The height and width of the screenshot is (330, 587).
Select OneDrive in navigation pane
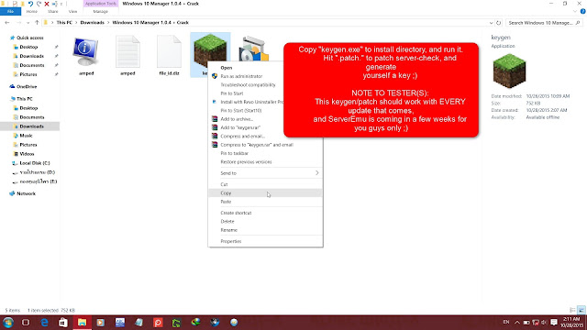point(27,87)
